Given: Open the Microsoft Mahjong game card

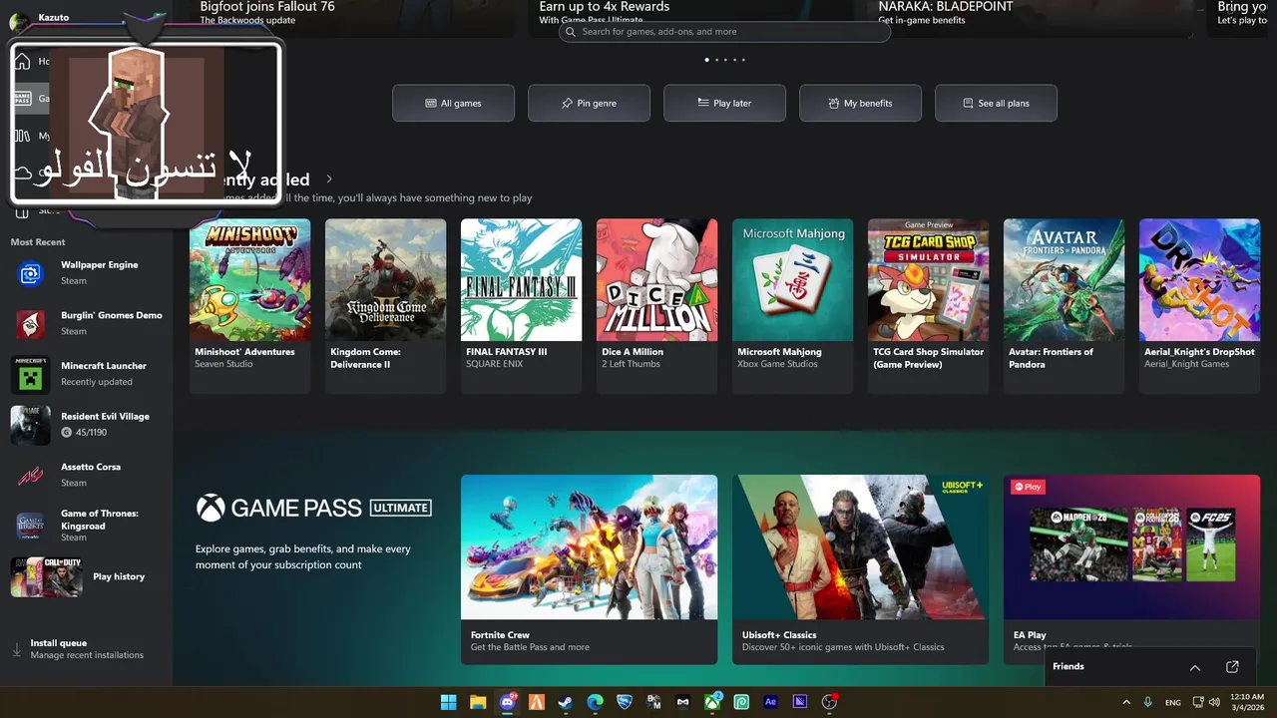Looking at the screenshot, I should click(x=792, y=305).
